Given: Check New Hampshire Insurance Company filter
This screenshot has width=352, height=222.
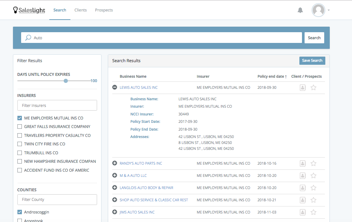Looking at the screenshot, I should point(20,161).
